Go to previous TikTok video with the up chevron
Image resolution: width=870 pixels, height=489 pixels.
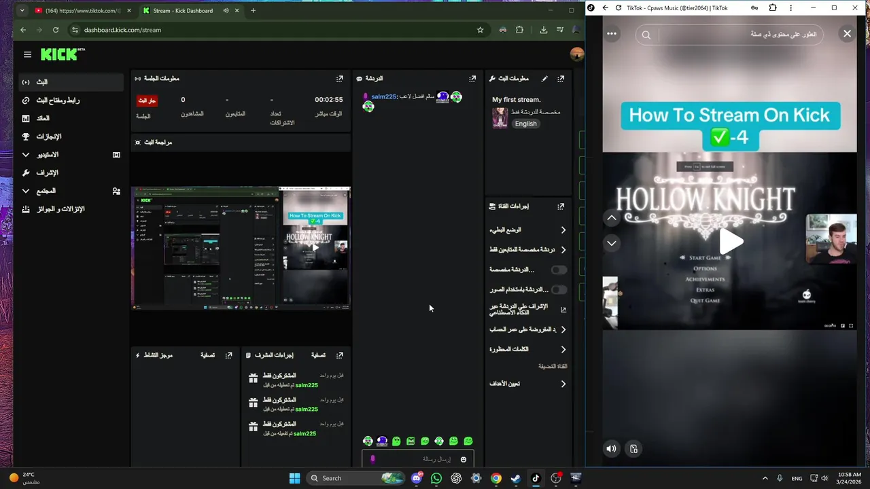click(x=612, y=218)
